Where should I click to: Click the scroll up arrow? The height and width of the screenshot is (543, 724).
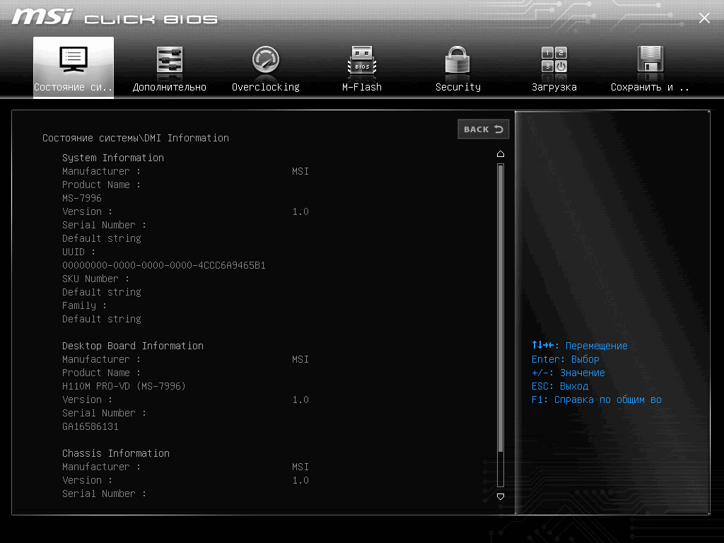click(501, 153)
